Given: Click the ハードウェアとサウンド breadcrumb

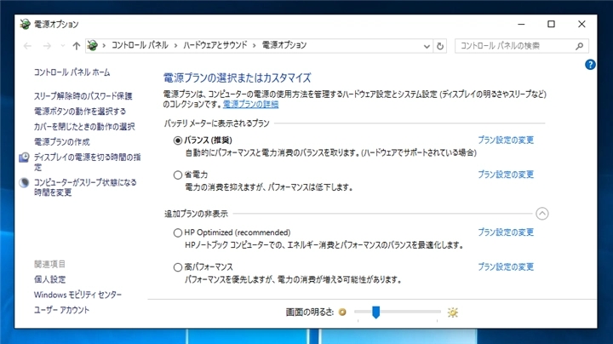Looking at the screenshot, I should click(215, 45).
